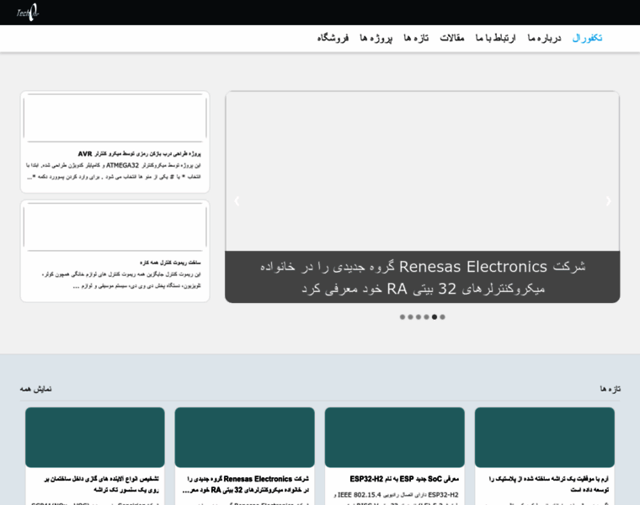
Task: Select the third carousel dot indicator
Action: coord(419,317)
